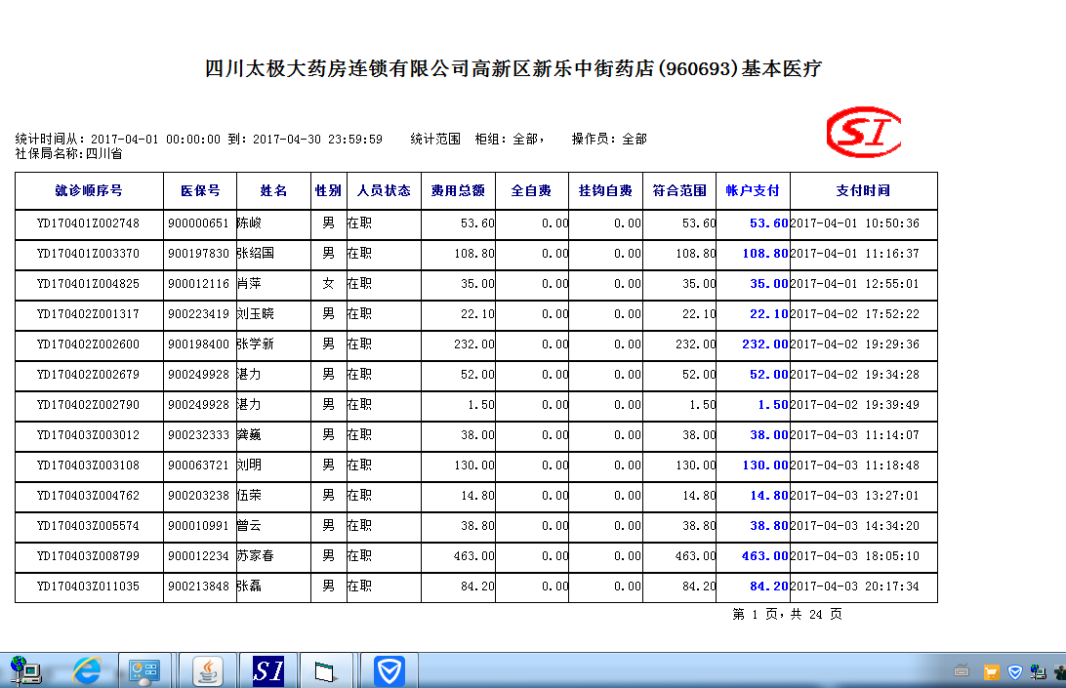Screen dimensions: 1066x688
Task: Click the 社保局名称:四川省 text
Action: click(68, 153)
